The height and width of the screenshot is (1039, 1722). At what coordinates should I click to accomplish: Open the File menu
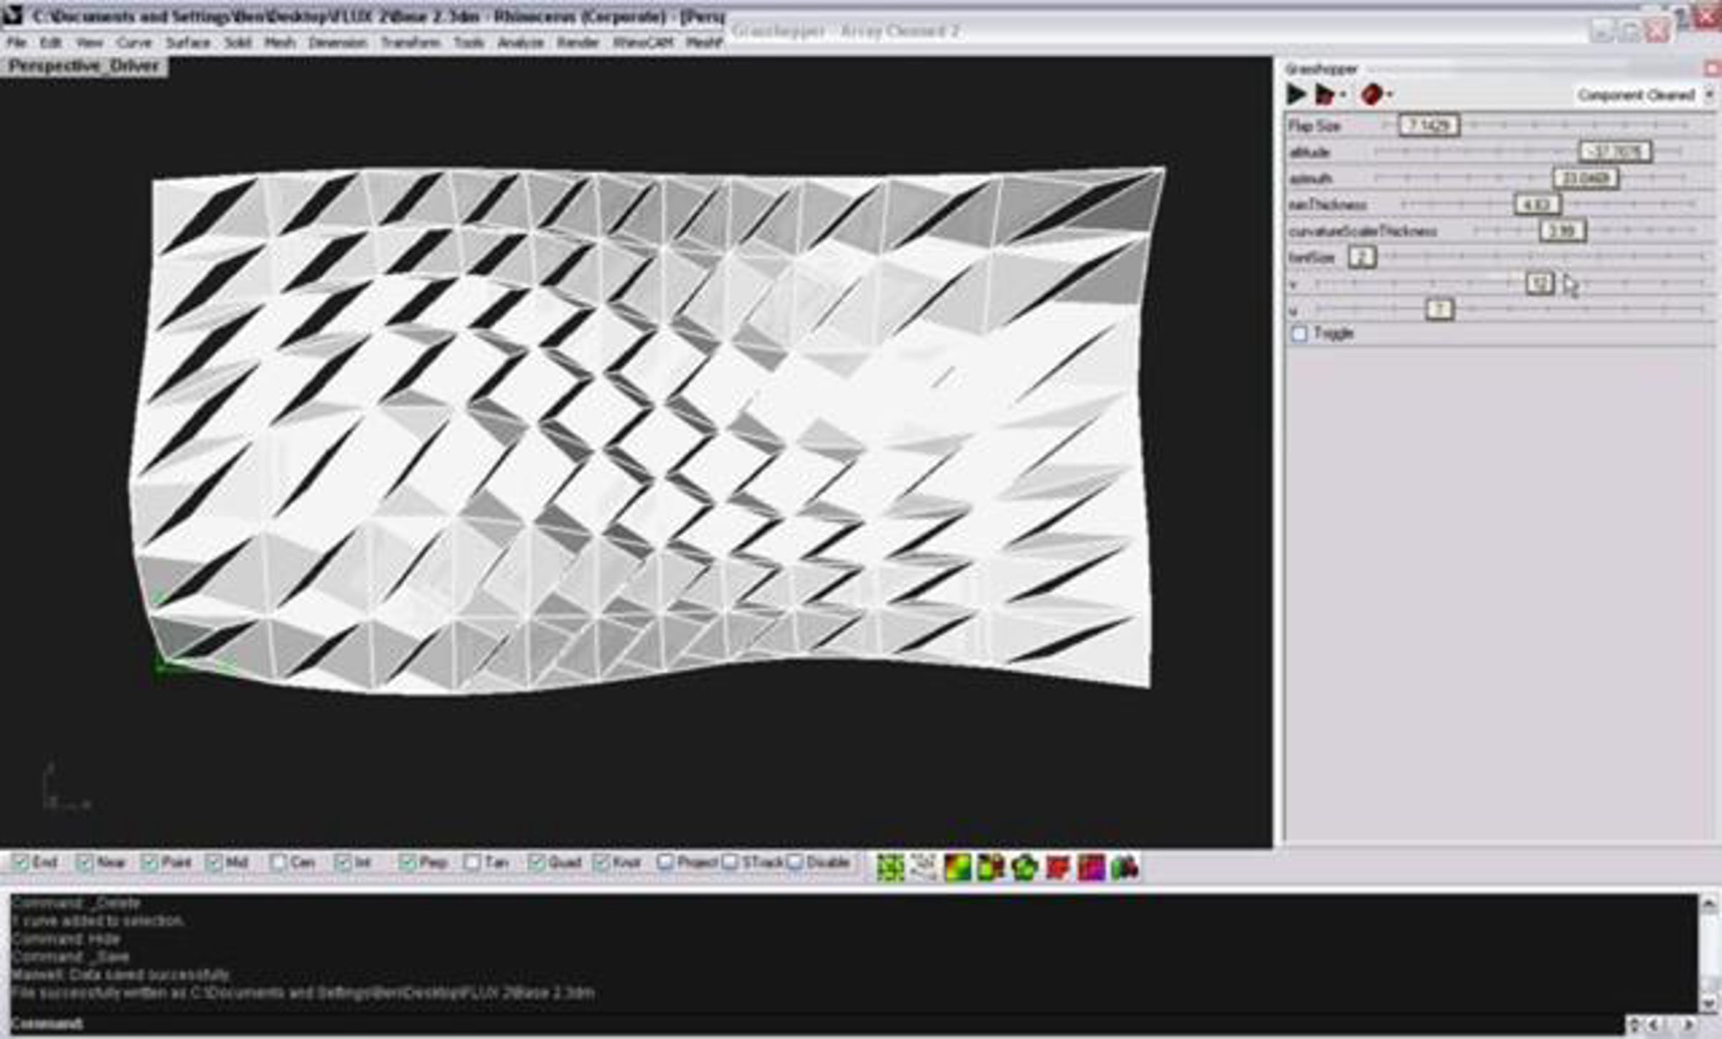(x=16, y=42)
